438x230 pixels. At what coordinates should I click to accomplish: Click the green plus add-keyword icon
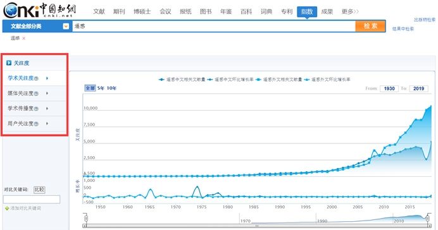point(7,209)
